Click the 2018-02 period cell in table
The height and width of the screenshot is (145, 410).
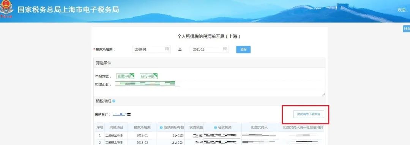[x=142, y=142]
